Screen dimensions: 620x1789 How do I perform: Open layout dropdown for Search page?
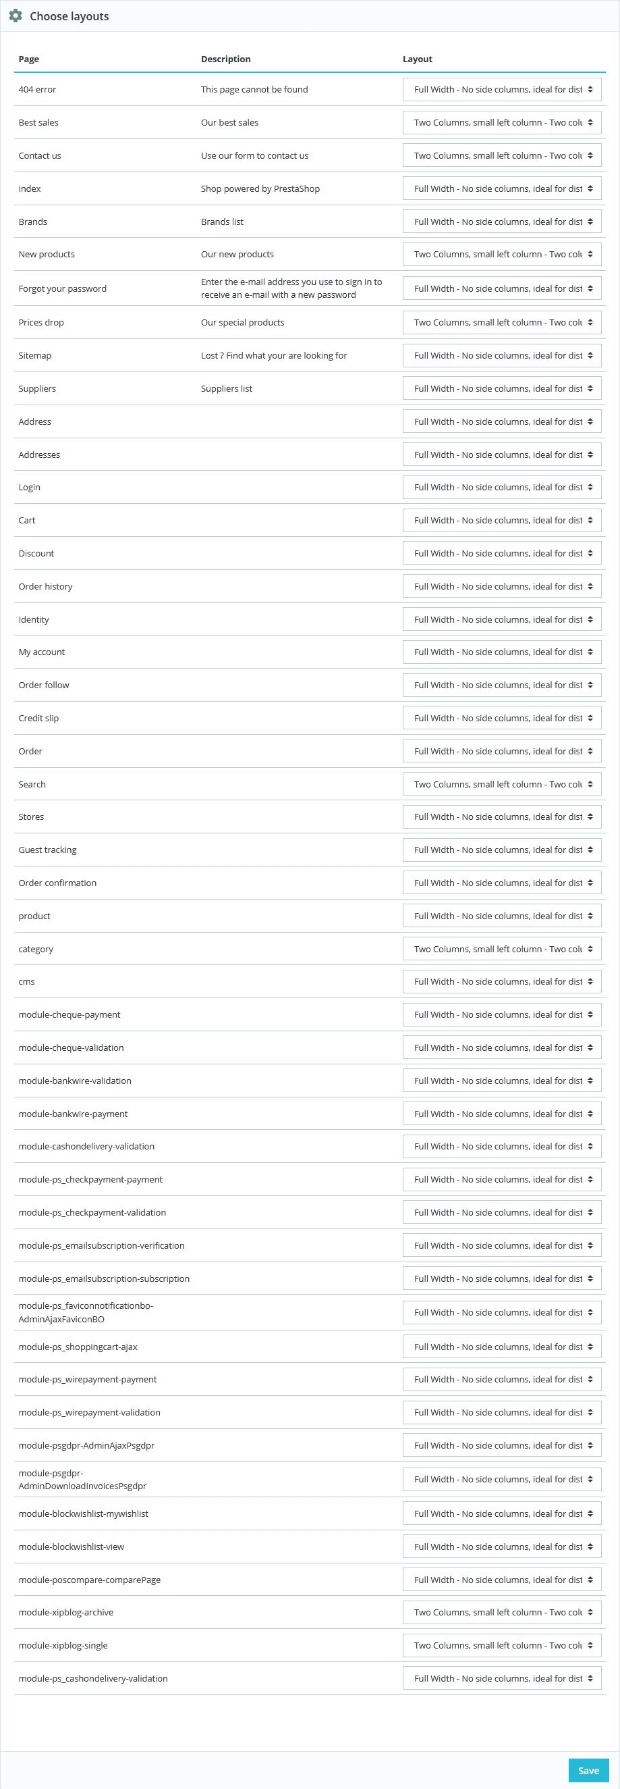(x=501, y=784)
